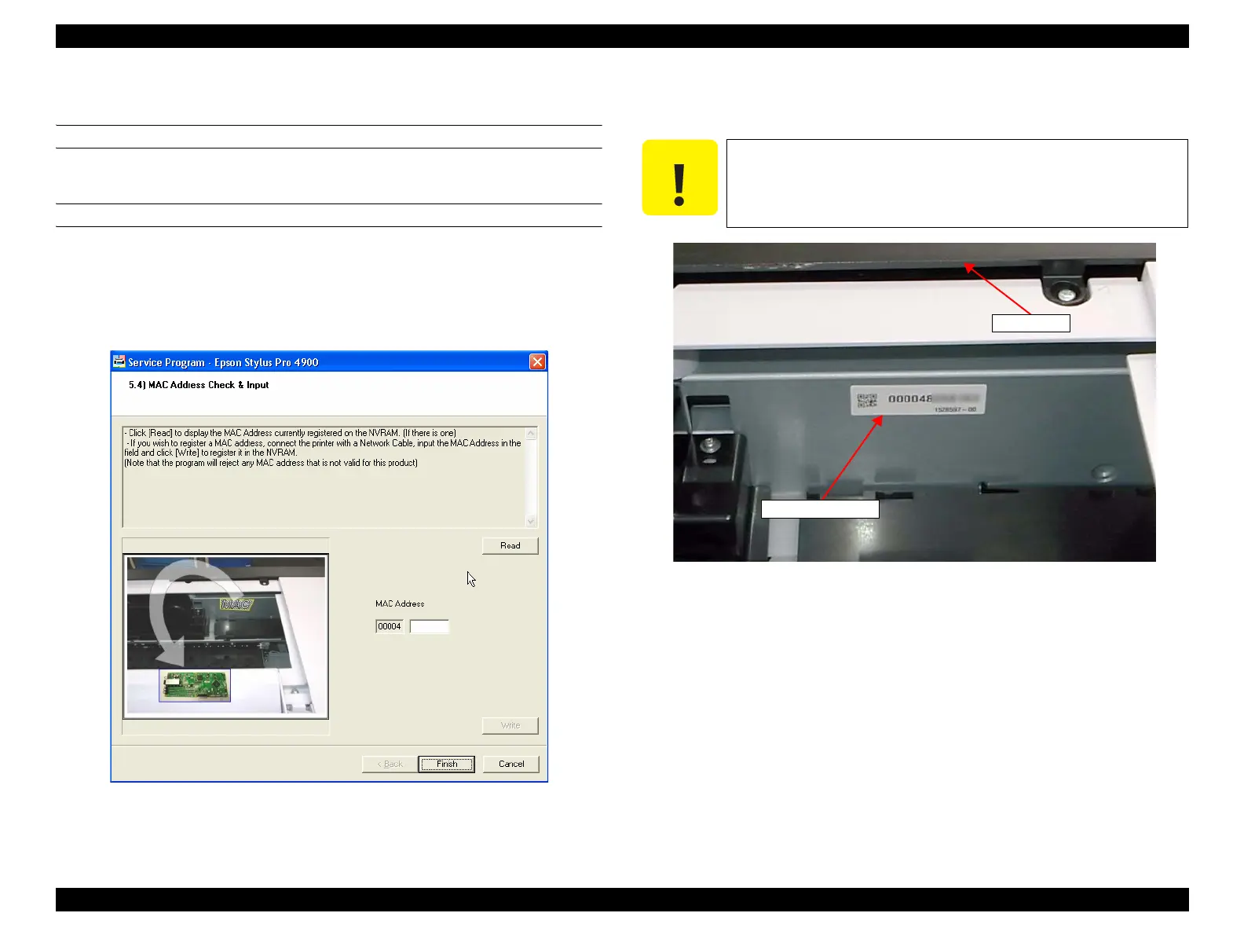Click the QR code on the MAC label

tap(866, 400)
